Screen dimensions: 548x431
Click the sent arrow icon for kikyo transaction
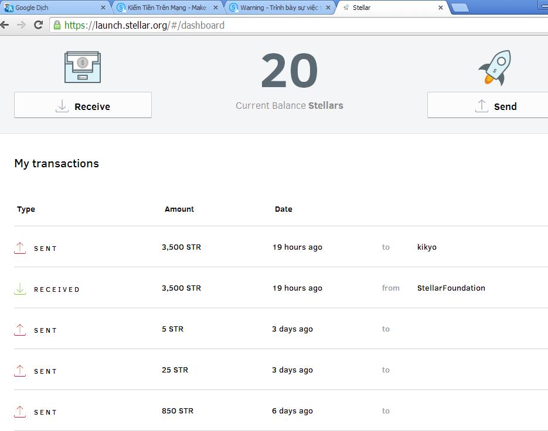(x=20, y=248)
